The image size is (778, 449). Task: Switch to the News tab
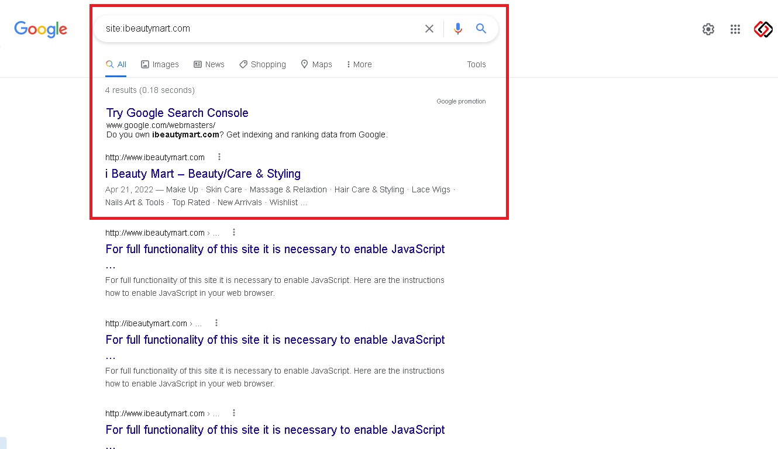[x=209, y=64]
